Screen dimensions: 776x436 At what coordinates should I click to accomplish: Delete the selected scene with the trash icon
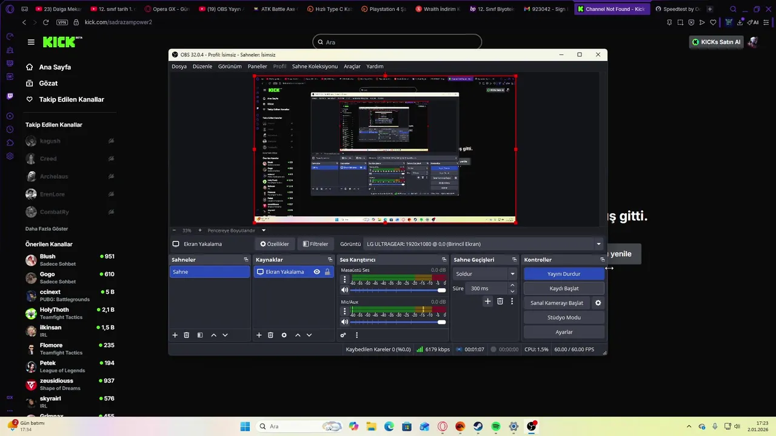click(x=187, y=335)
